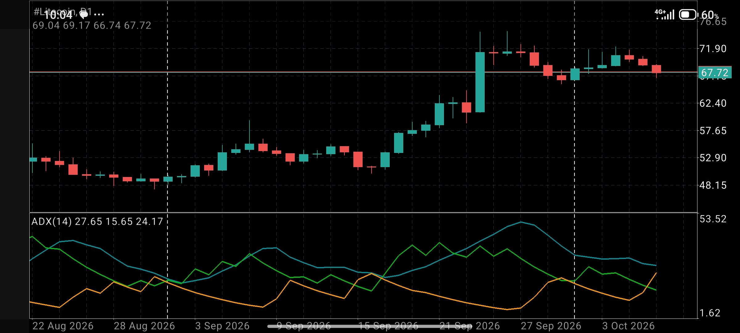Tap the last red candle at 67.72
740x333 pixels.
[656, 69]
